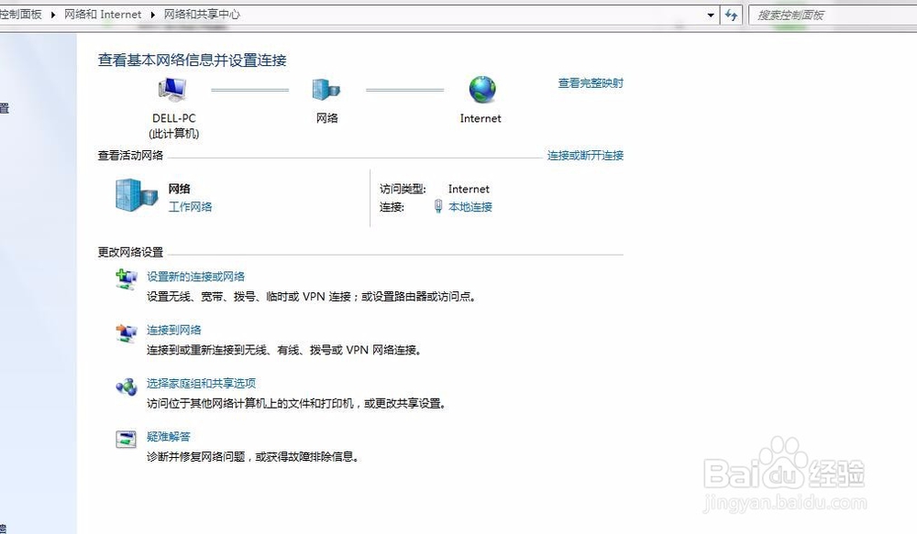
Task: Open the 工作网络 setting link
Action: (190, 207)
